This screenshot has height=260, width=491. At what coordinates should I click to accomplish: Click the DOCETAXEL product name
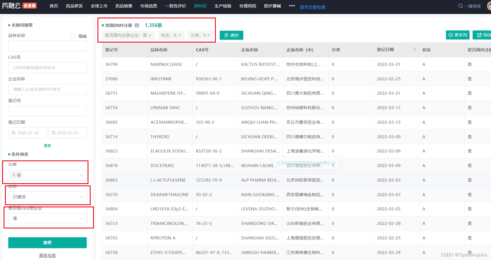(x=163, y=165)
